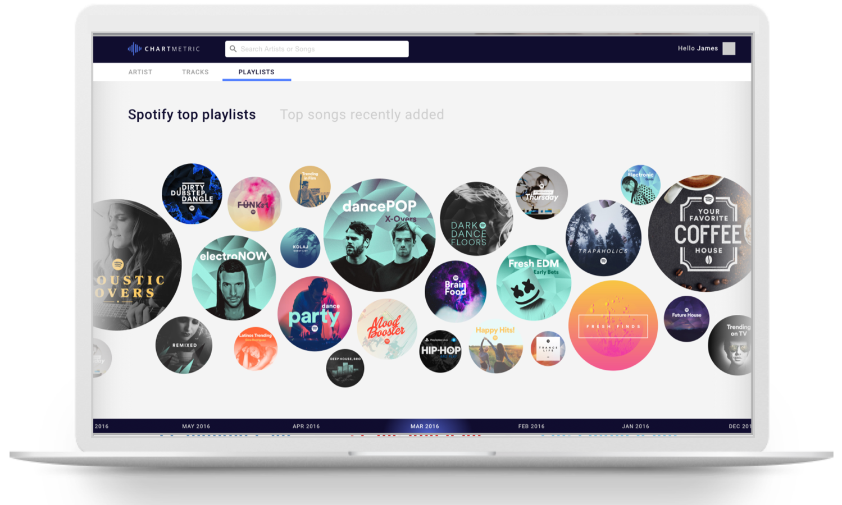Select the Playlists tab
Screen dimensions: 842x505
coord(257,72)
